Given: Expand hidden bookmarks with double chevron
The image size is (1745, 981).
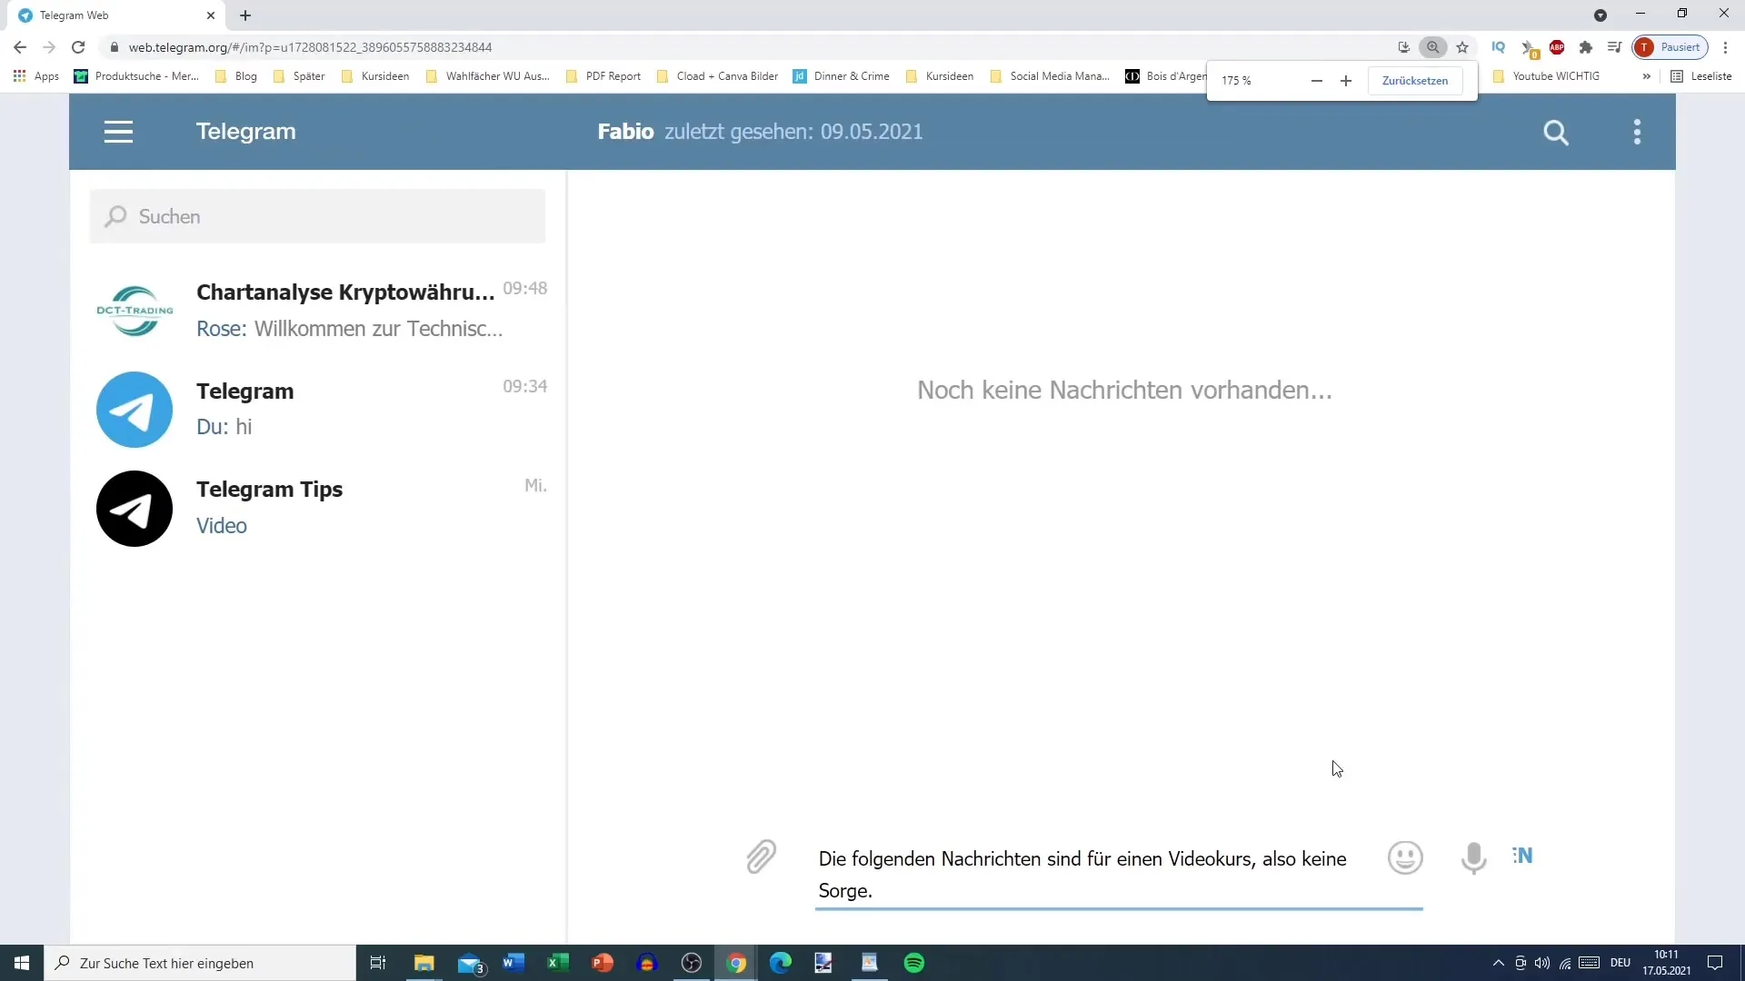Looking at the screenshot, I should tap(1646, 76).
